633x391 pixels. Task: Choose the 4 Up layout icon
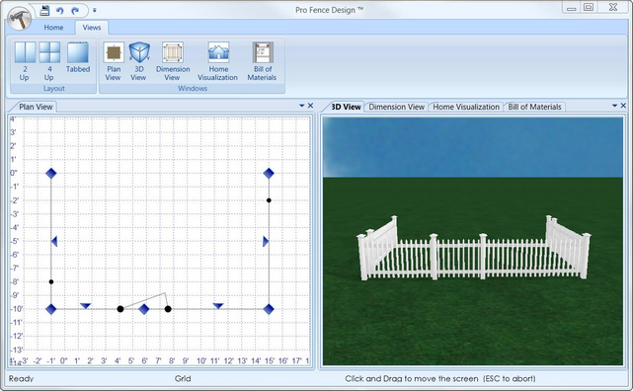tap(49, 52)
